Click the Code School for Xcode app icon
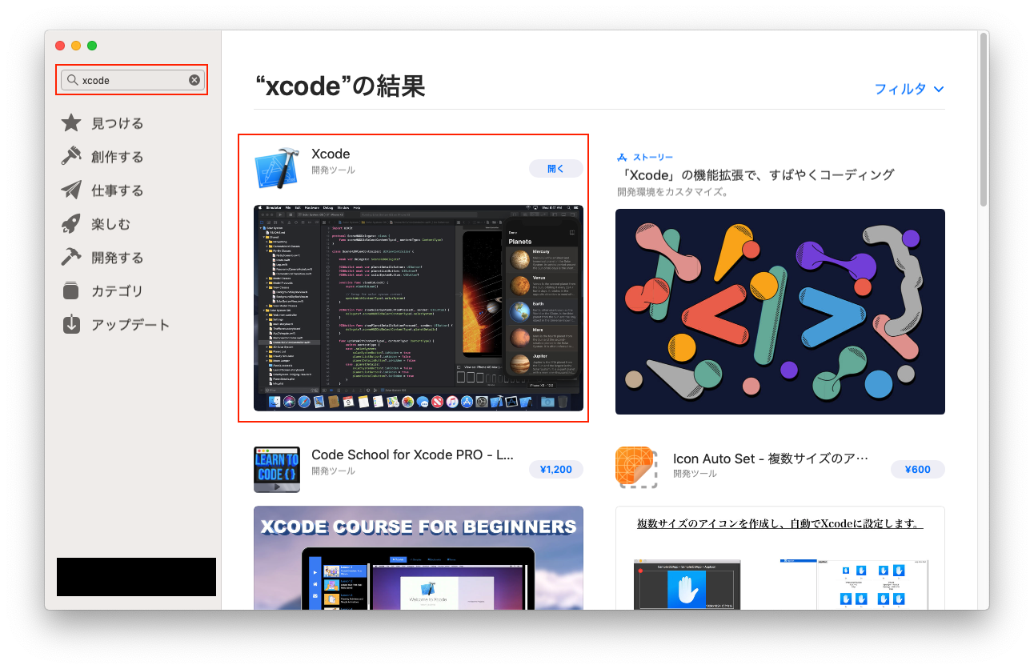1034x669 pixels. click(277, 468)
